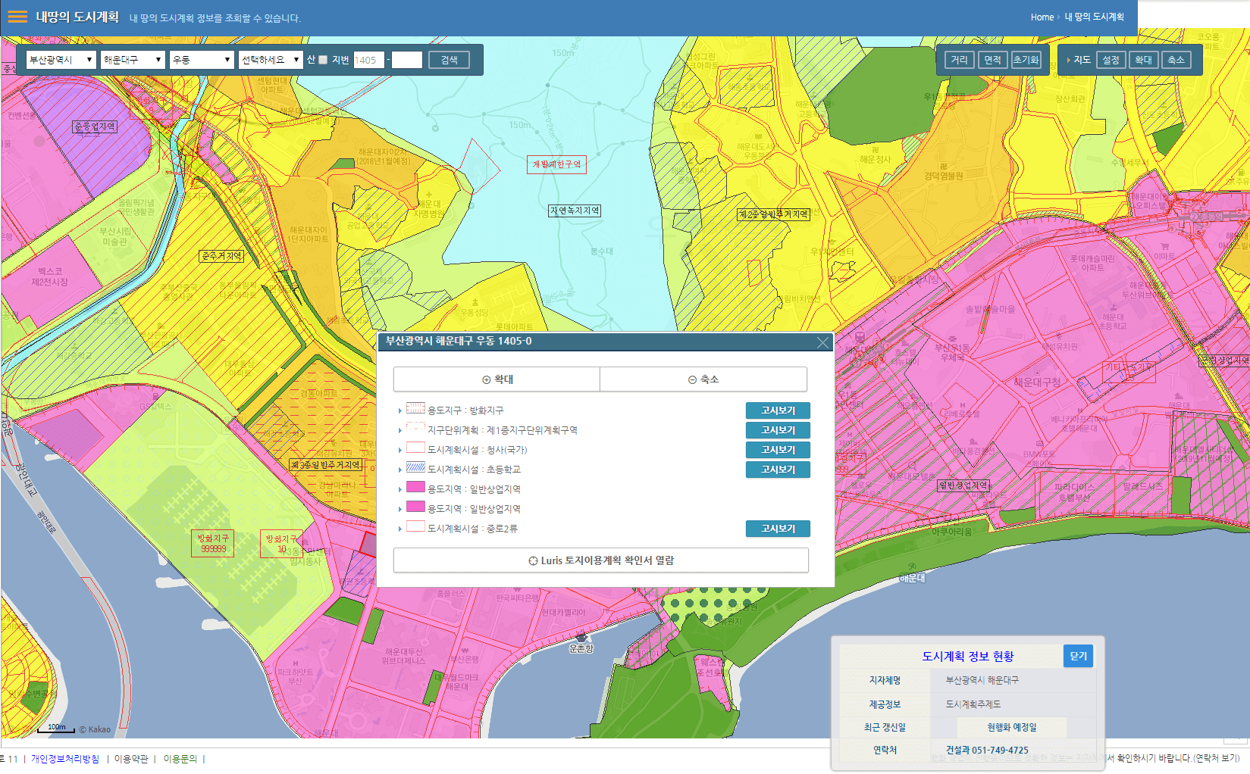Click 축소 zoom-out button in popup
The width and height of the screenshot is (1250, 774).
pos(703,379)
